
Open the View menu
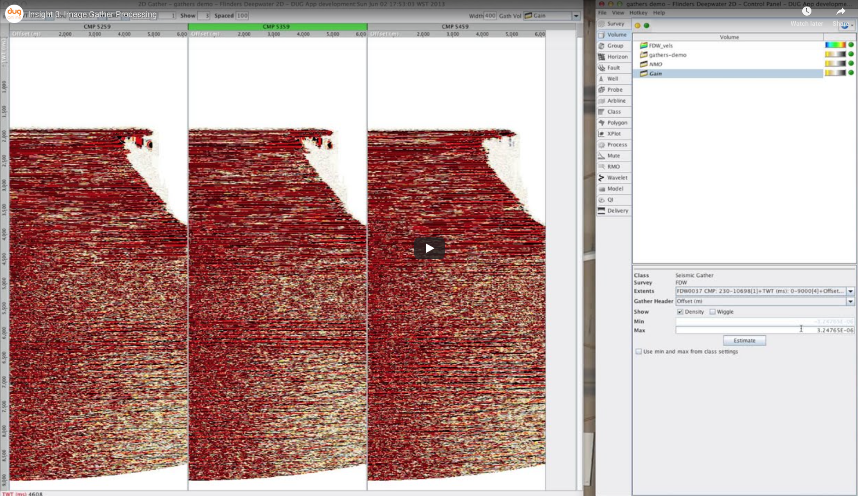click(x=617, y=13)
